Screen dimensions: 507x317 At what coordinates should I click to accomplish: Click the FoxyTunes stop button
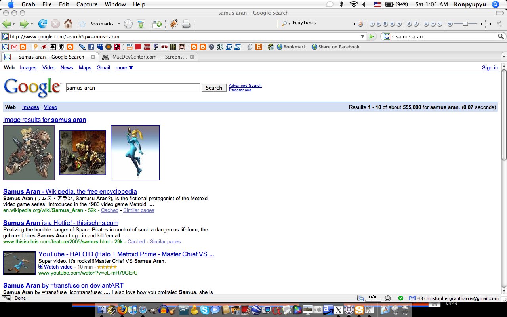[392, 24]
